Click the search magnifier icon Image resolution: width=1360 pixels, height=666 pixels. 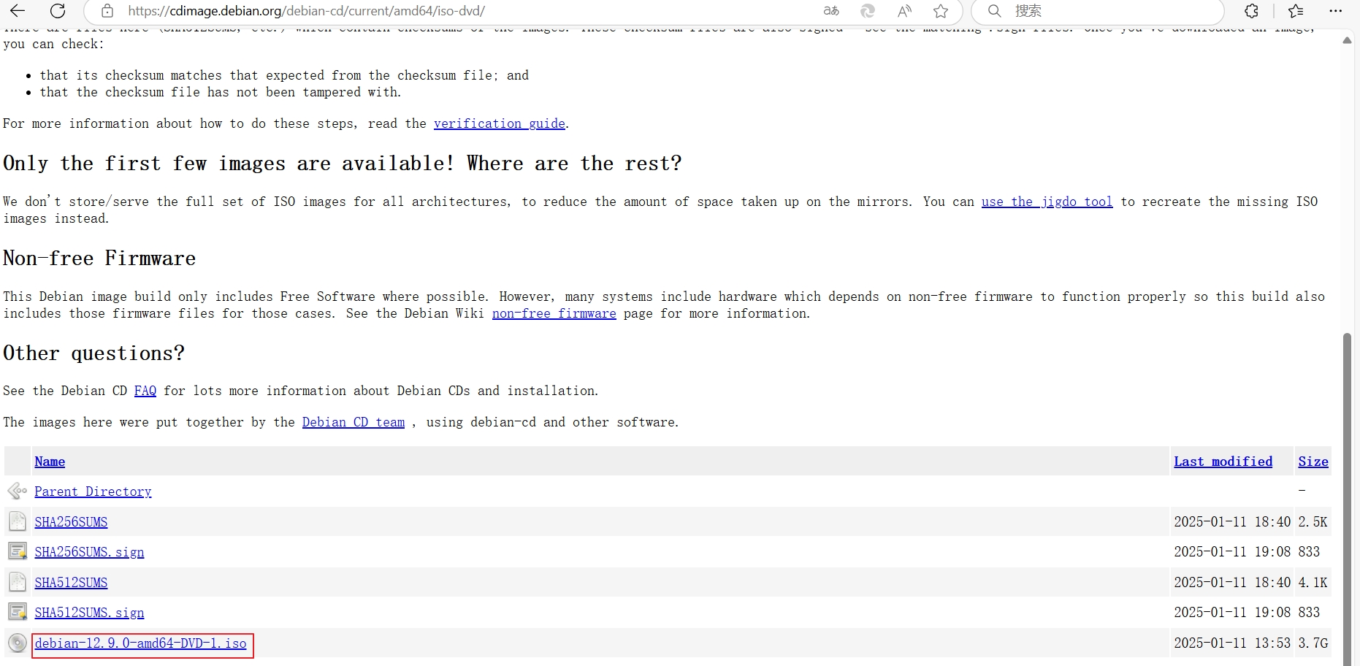[994, 11]
